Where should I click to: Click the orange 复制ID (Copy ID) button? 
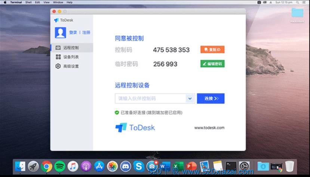click(x=212, y=49)
